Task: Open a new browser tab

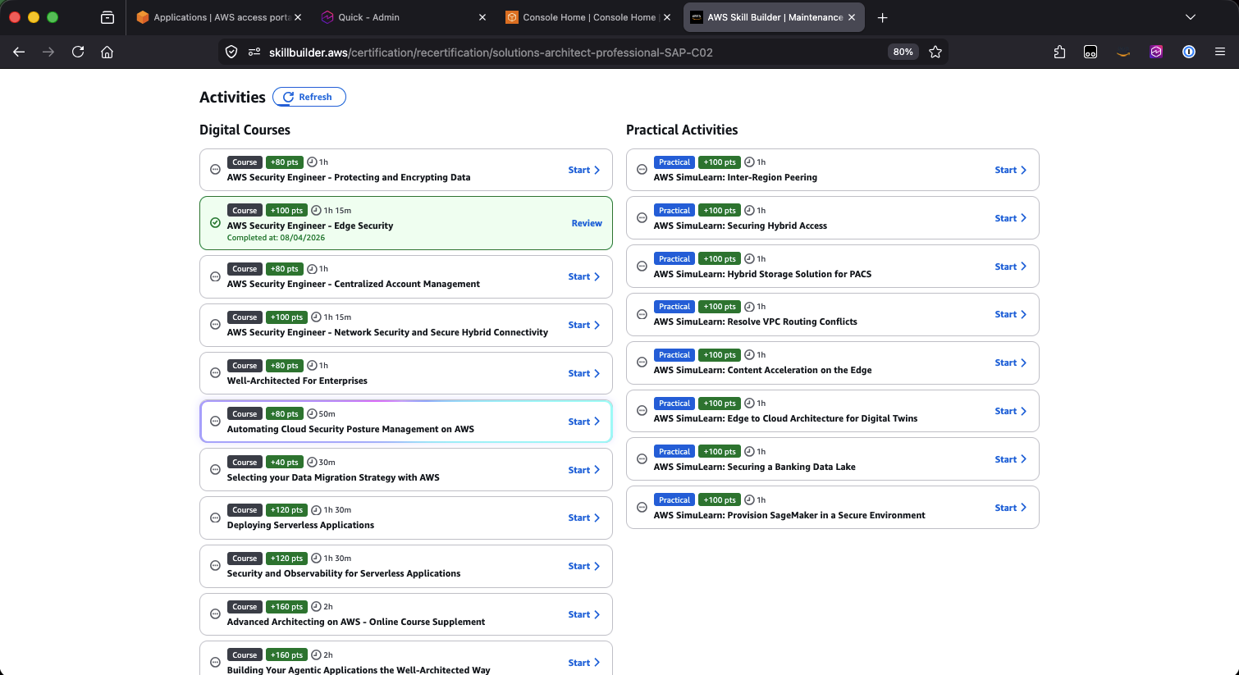Action: click(x=883, y=17)
